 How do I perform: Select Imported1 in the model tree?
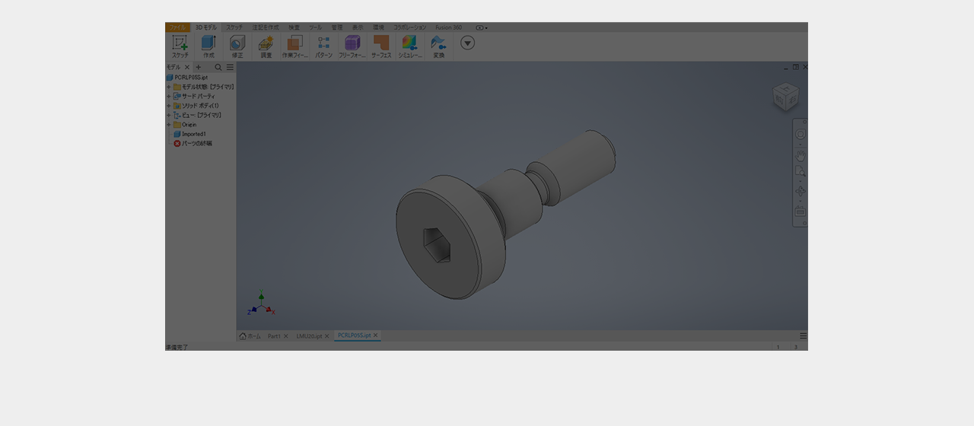pos(193,134)
